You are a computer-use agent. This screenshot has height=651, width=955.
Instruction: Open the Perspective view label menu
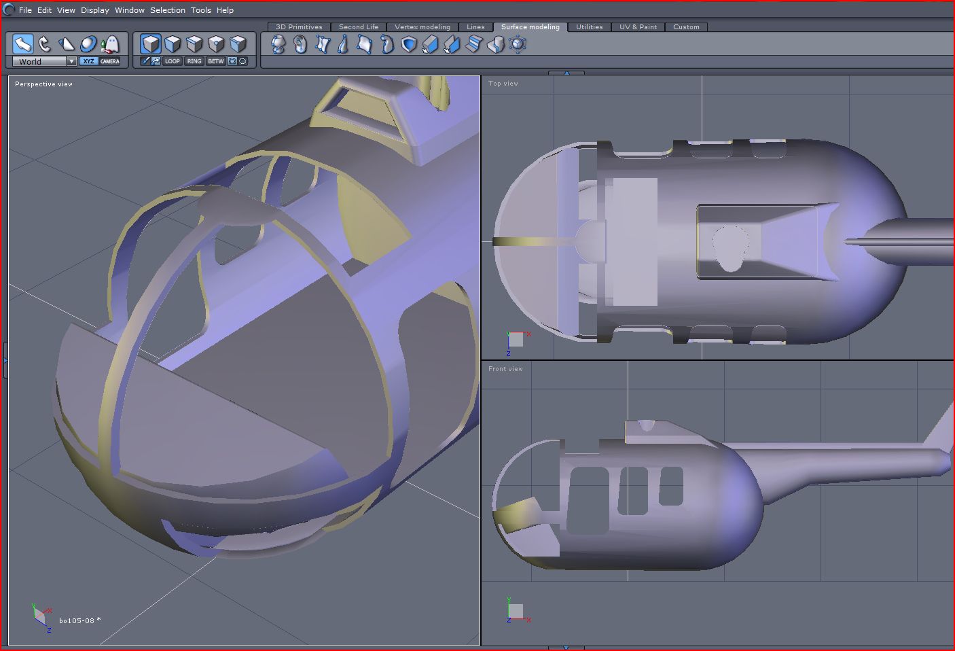pyautogui.click(x=43, y=84)
